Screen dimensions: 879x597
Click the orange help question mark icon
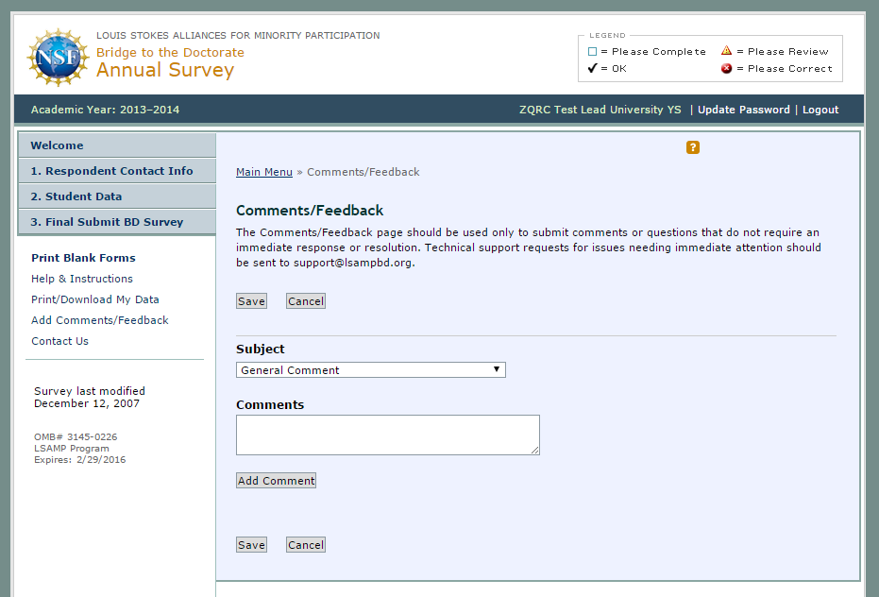pyautogui.click(x=693, y=147)
